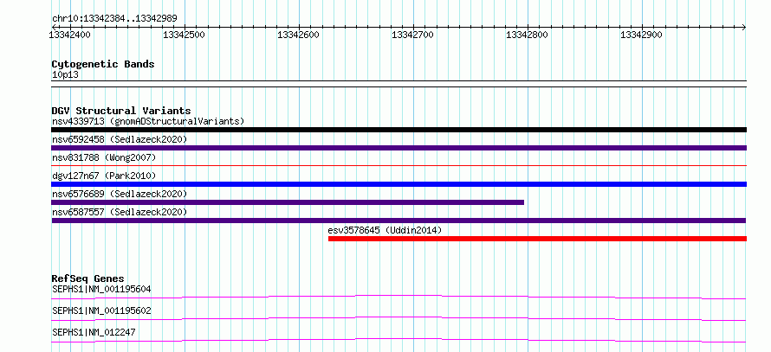Click the SEPHS1|NM_012247 transcript label
The width and height of the screenshot is (771, 352).
coord(94,332)
